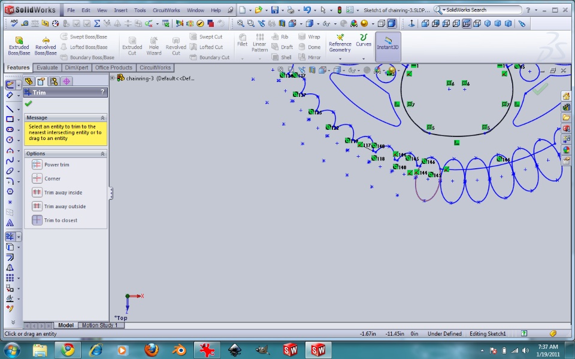Switch to the CircuitWorks tab

155,68
